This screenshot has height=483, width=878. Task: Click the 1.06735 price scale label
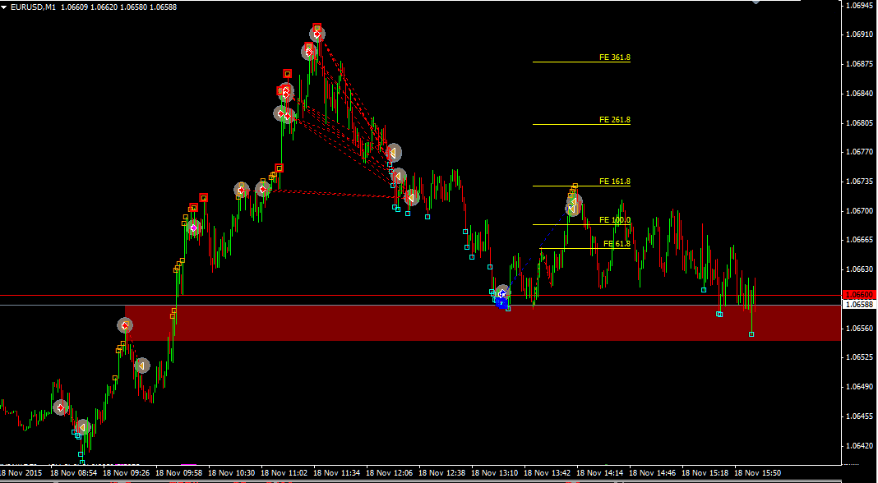click(860, 182)
